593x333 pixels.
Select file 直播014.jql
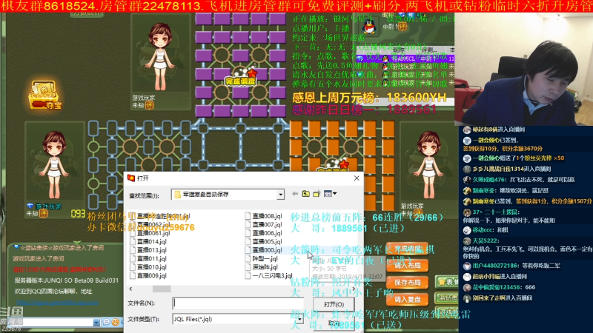click(x=148, y=242)
